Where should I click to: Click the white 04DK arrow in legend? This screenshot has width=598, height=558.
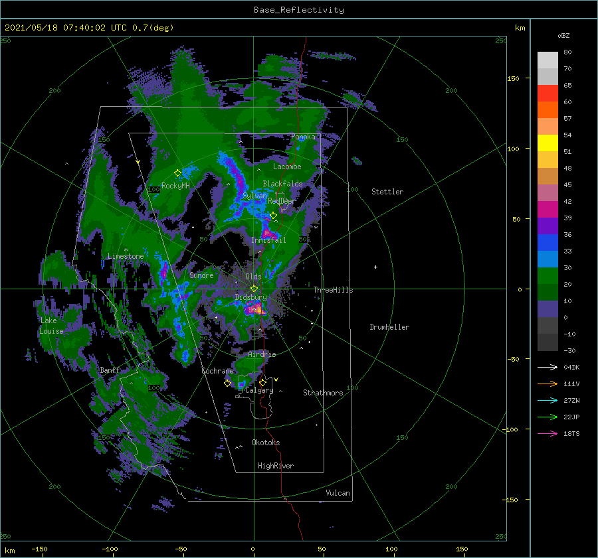pyautogui.click(x=548, y=367)
